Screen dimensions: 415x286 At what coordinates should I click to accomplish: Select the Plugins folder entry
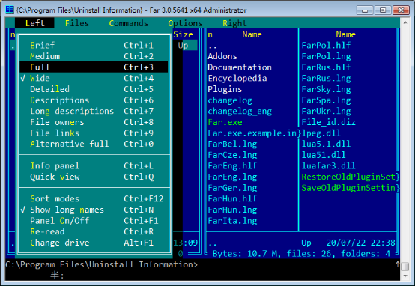pyautogui.click(x=225, y=89)
